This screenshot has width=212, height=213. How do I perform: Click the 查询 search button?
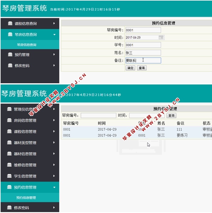tap(171, 115)
